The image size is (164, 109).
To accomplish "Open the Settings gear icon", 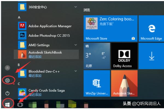I will 7,80.
